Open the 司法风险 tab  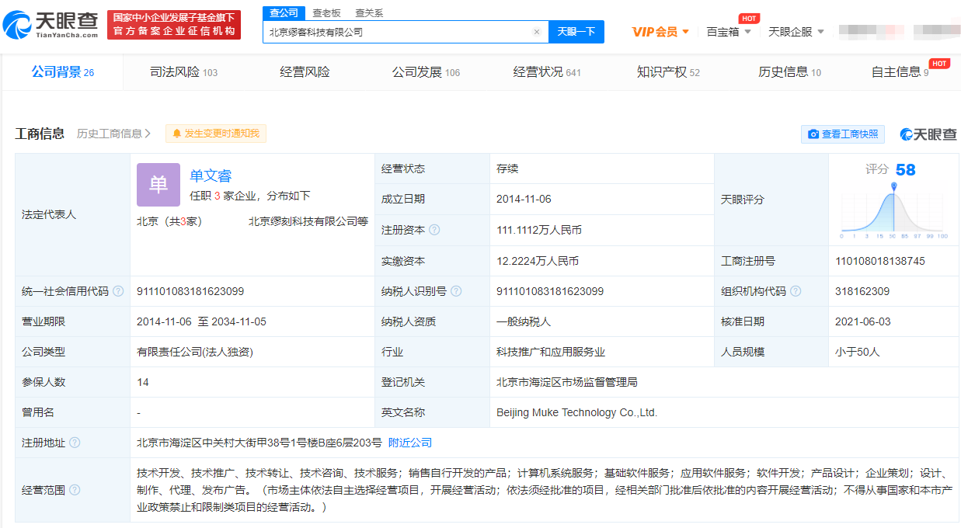183,72
